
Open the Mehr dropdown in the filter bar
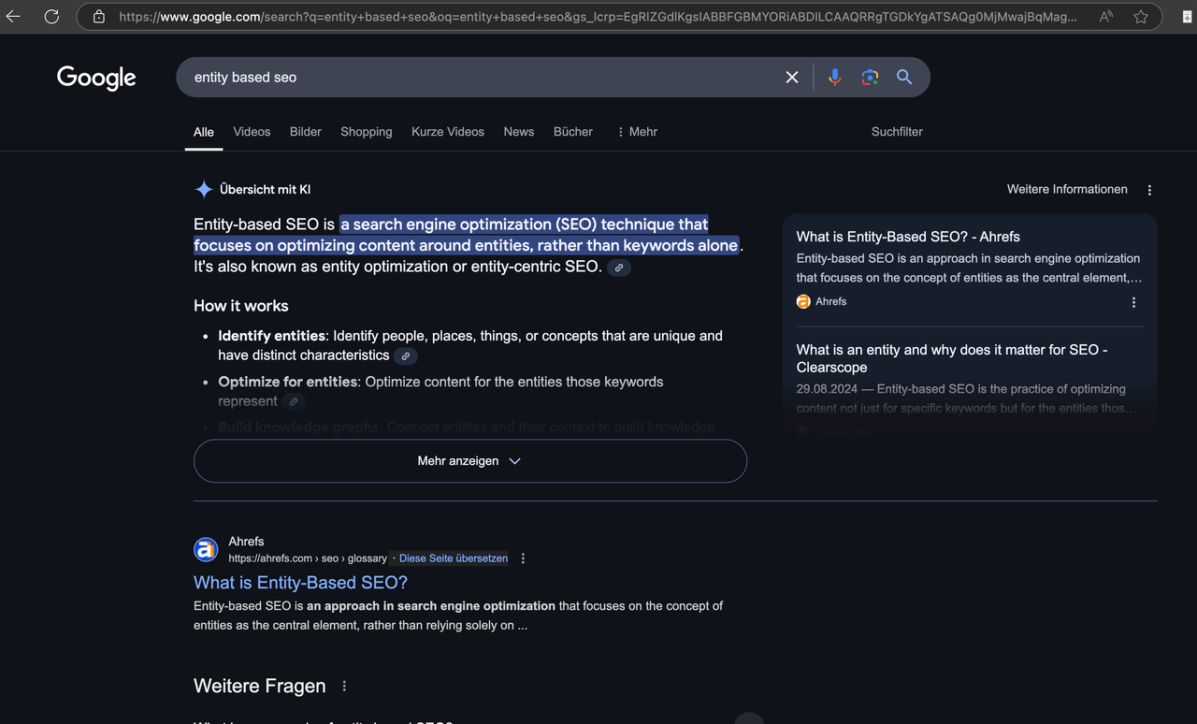click(636, 132)
